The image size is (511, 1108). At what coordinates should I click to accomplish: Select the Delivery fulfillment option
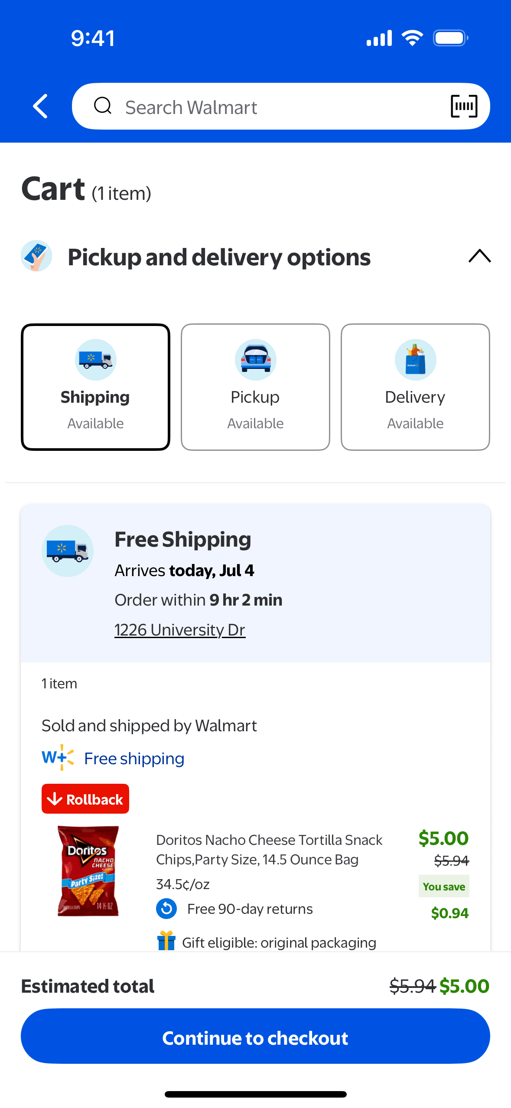415,387
